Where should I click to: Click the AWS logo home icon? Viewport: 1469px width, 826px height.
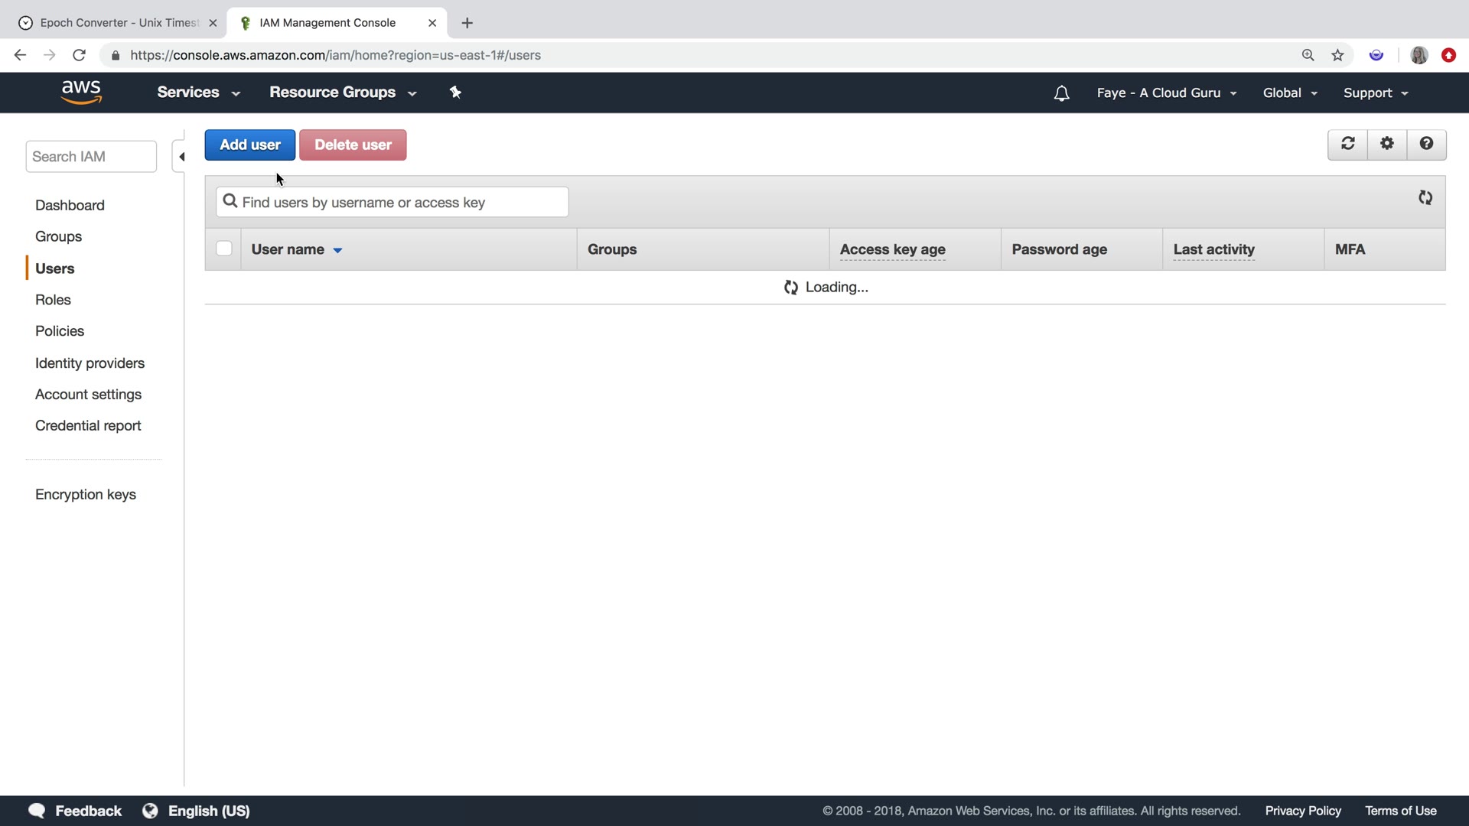pos(81,92)
